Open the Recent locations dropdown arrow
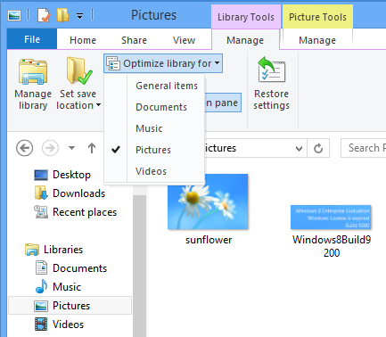The height and width of the screenshot is (337, 386). pos(71,148)
